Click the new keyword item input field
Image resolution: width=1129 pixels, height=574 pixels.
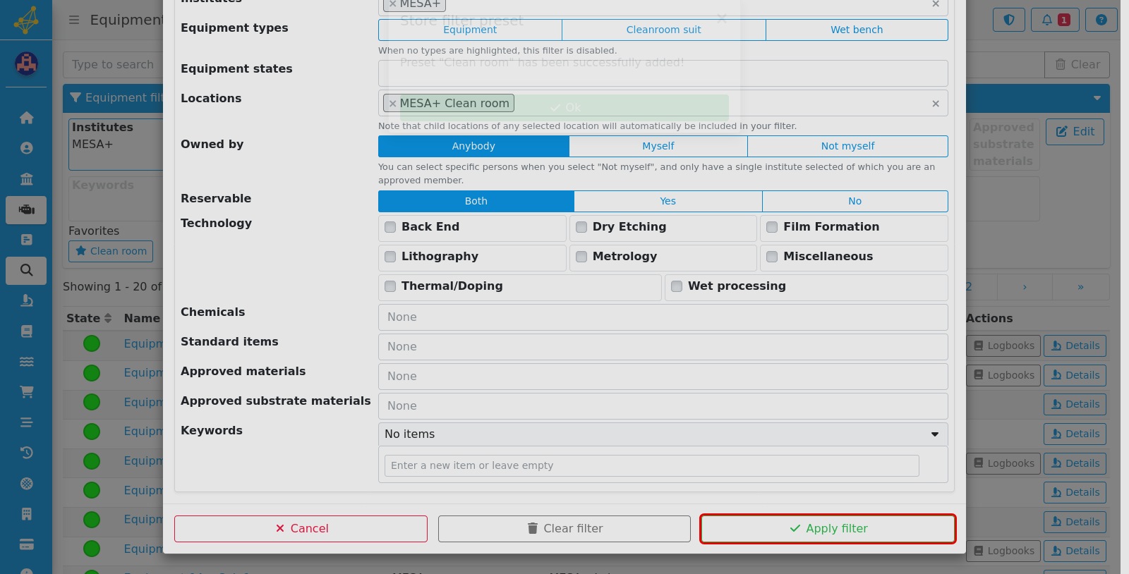(x=651, y=465)
